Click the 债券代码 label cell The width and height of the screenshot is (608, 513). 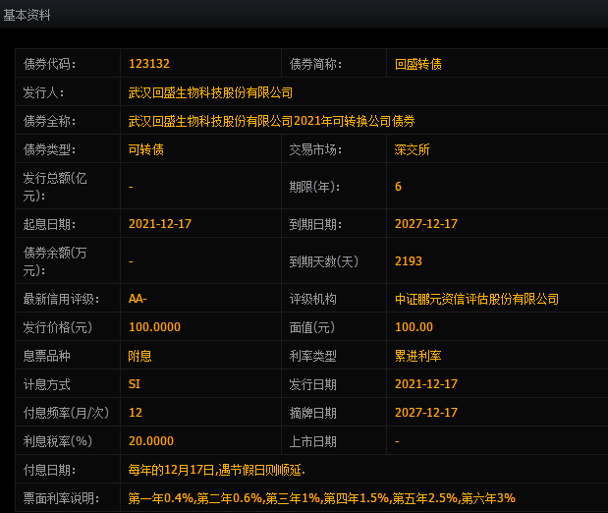pyautogui.click(x=49, y=64)
